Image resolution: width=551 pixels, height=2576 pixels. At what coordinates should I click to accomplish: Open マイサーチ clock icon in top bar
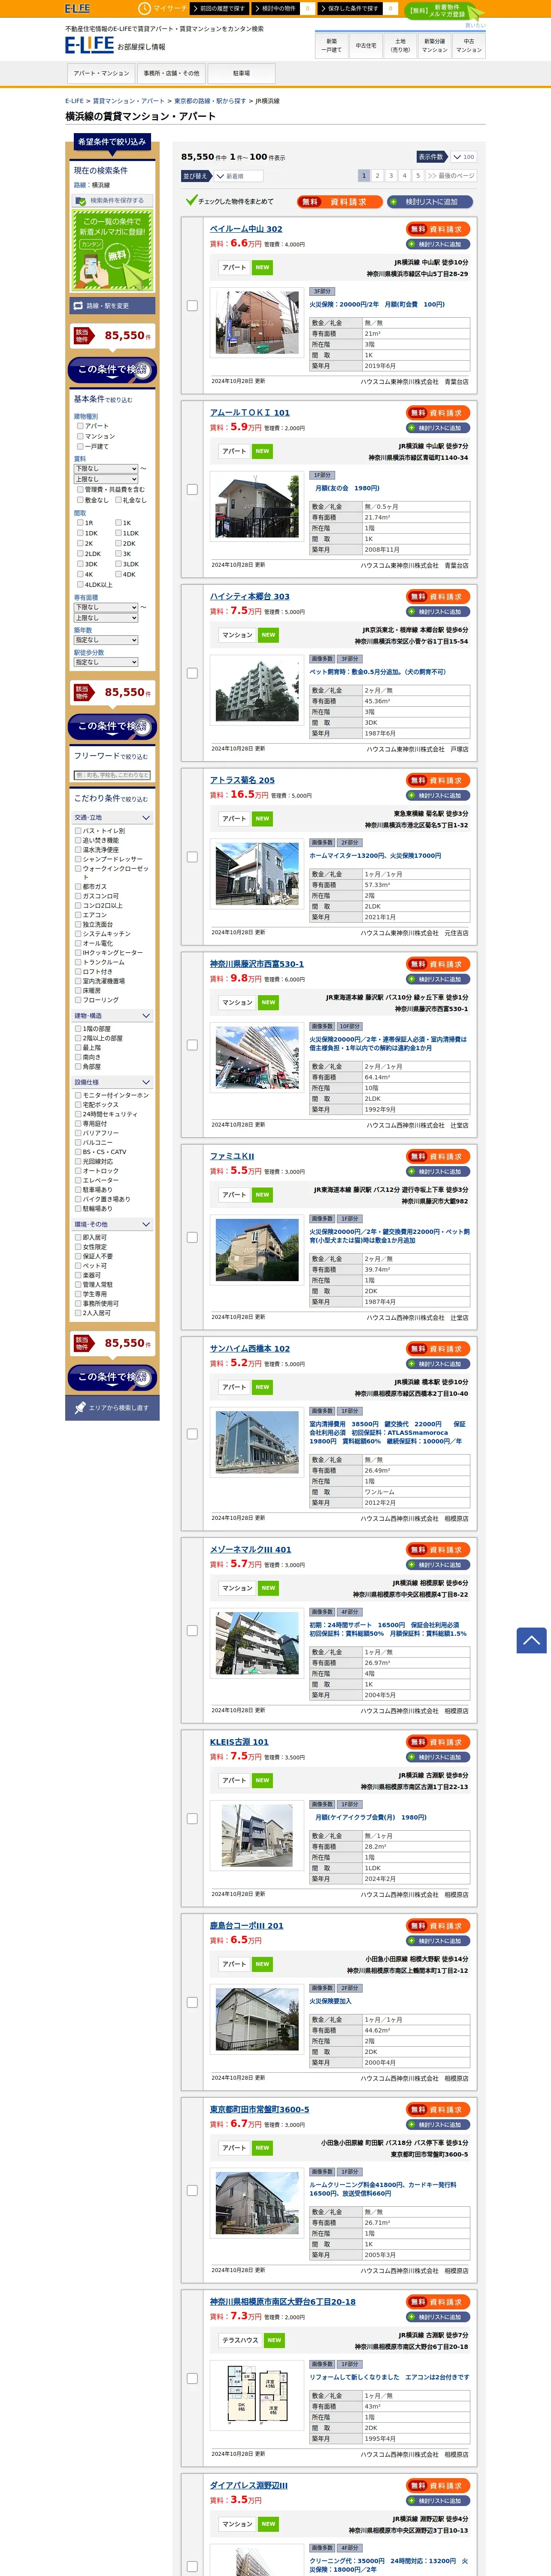click(145, 8)
